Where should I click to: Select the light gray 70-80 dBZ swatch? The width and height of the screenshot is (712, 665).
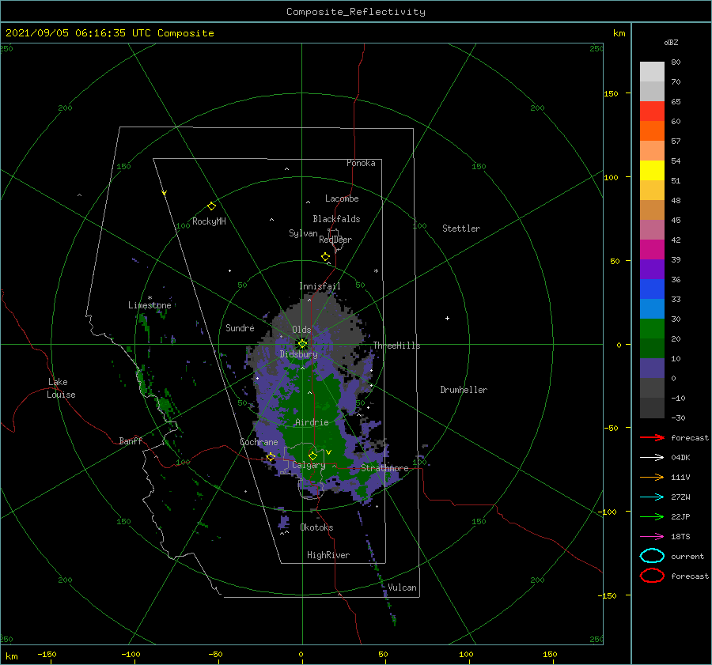point(652,71)
